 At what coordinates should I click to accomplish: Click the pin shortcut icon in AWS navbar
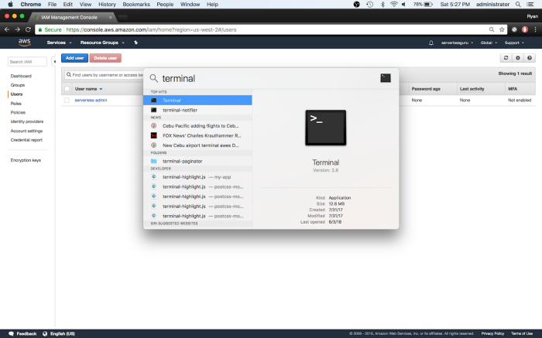(x=135, y=43)
